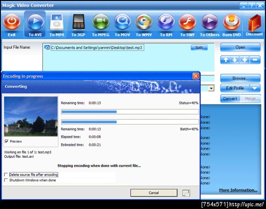Screen dimensions: 266x209
Task: Switch to the Convert tab
Action: click(x=230, y=99)
